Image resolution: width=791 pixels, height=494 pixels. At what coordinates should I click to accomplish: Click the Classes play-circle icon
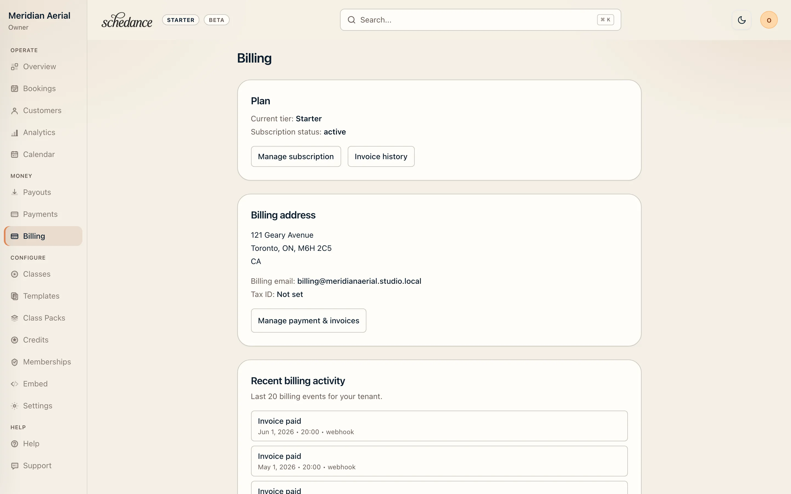point(14,274)
